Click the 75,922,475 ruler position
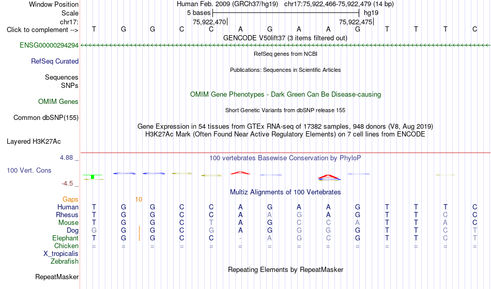This screenshot has height=289, width=491. tap(356, 22)
